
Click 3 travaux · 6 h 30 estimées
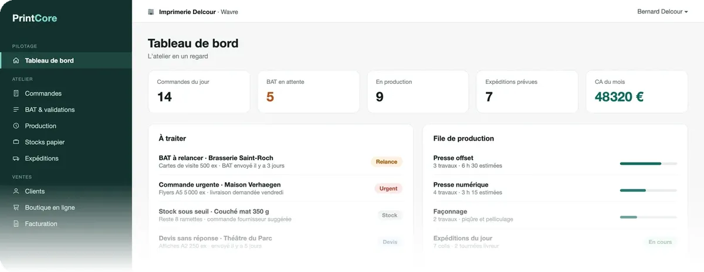point(468,166)
